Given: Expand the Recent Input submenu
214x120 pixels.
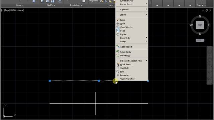Looking at the screenshot, I should (x=132, y=4).
